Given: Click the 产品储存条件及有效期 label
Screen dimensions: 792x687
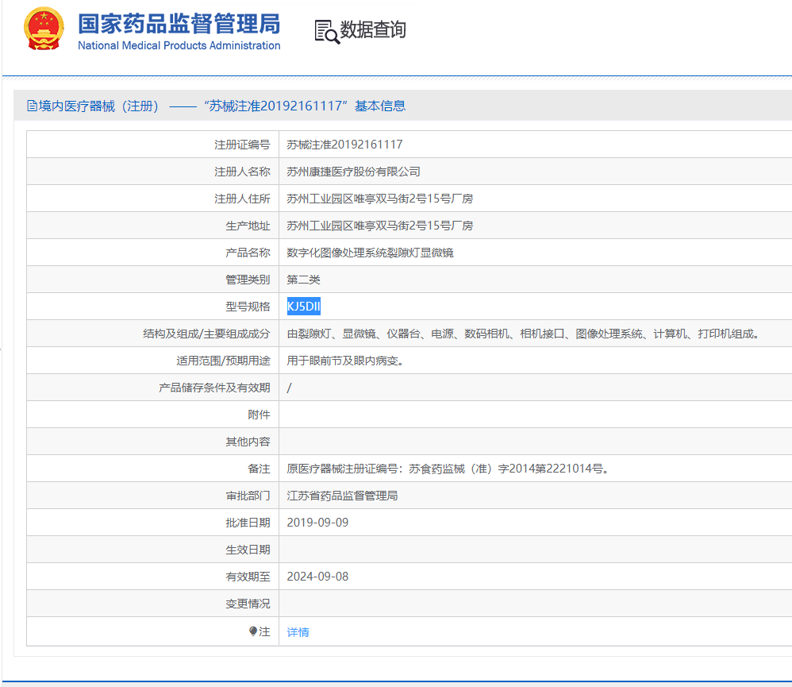Looking at the screenshot, I should point(215,388).
